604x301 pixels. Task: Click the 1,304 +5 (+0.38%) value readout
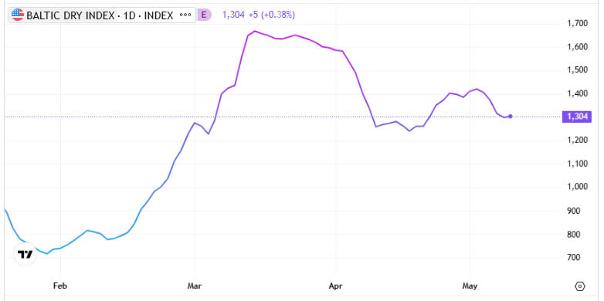(259, 15)
